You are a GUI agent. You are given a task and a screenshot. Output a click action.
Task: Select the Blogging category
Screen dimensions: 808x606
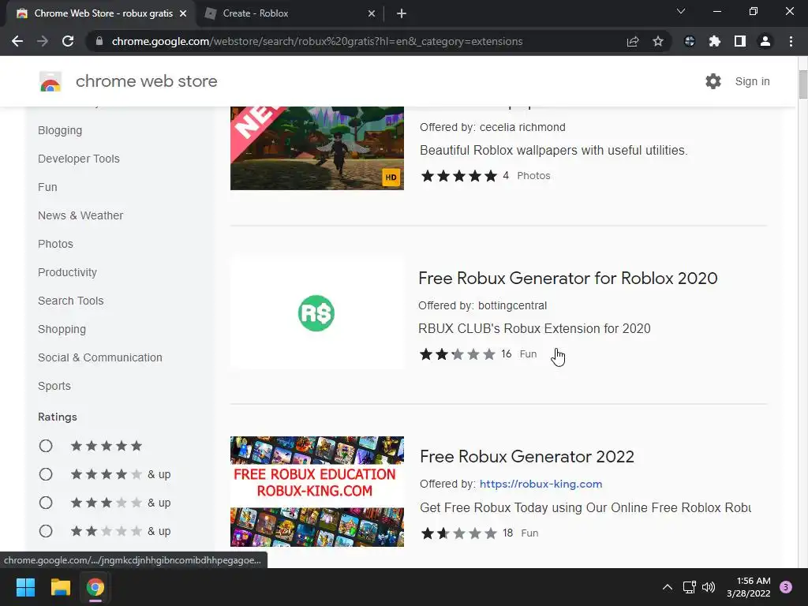pos(60,130)
